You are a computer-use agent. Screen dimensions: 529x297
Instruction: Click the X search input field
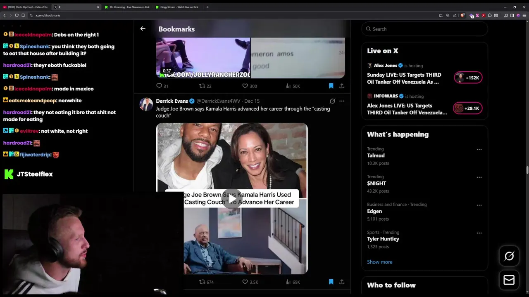(x=424, y=29)
